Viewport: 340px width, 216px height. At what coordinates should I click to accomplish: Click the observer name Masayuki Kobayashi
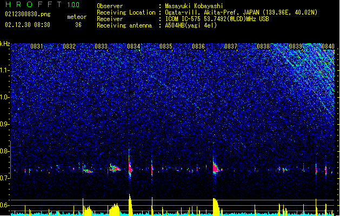tap(194, 6)
